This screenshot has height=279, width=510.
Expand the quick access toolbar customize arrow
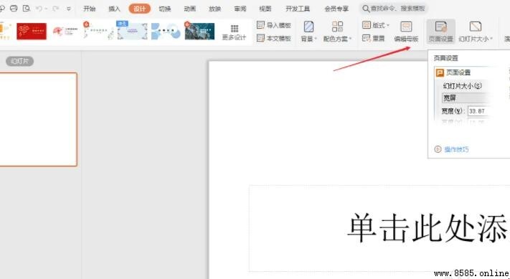tap(69, 9)
